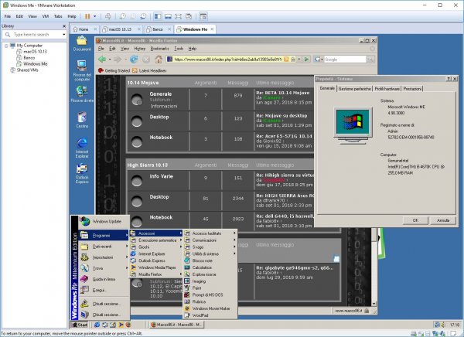The width and height of the screenshot is (464, 337).
Task: Click the Start button on Windows Me taskbar
Action: [x=80, y=325]
